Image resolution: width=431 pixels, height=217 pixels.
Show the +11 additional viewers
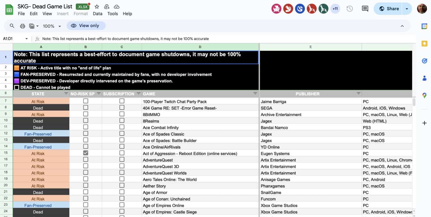[335, 9]
